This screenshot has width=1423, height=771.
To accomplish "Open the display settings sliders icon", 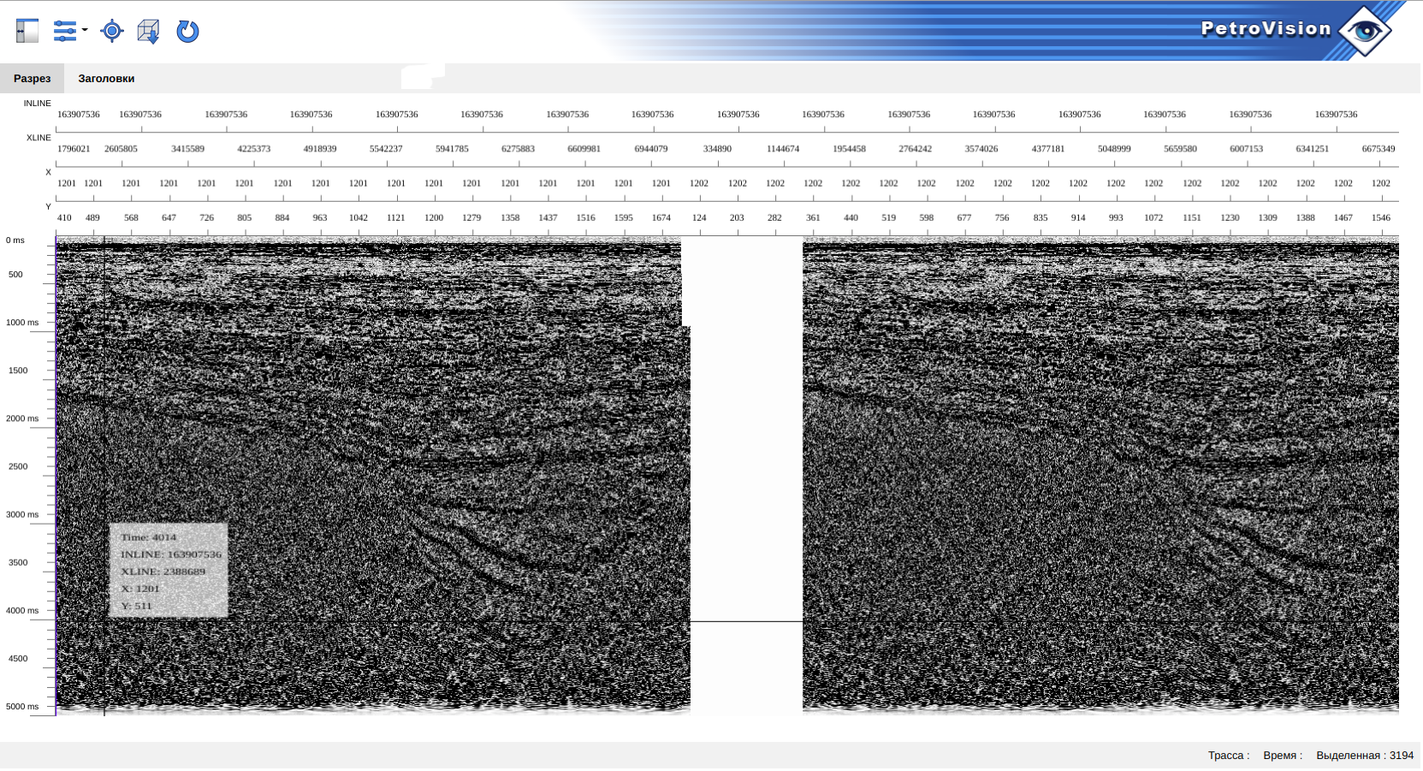I will 64,31.
